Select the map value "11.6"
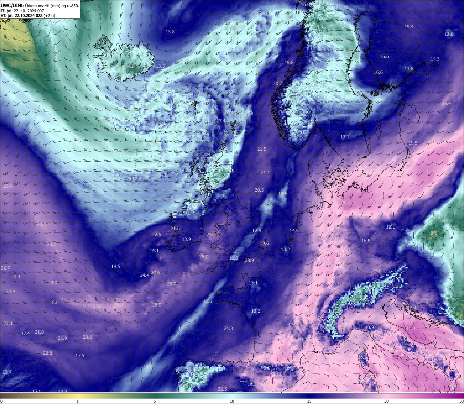This screenshot has height=404, width=464. click(x=207, y=301)
